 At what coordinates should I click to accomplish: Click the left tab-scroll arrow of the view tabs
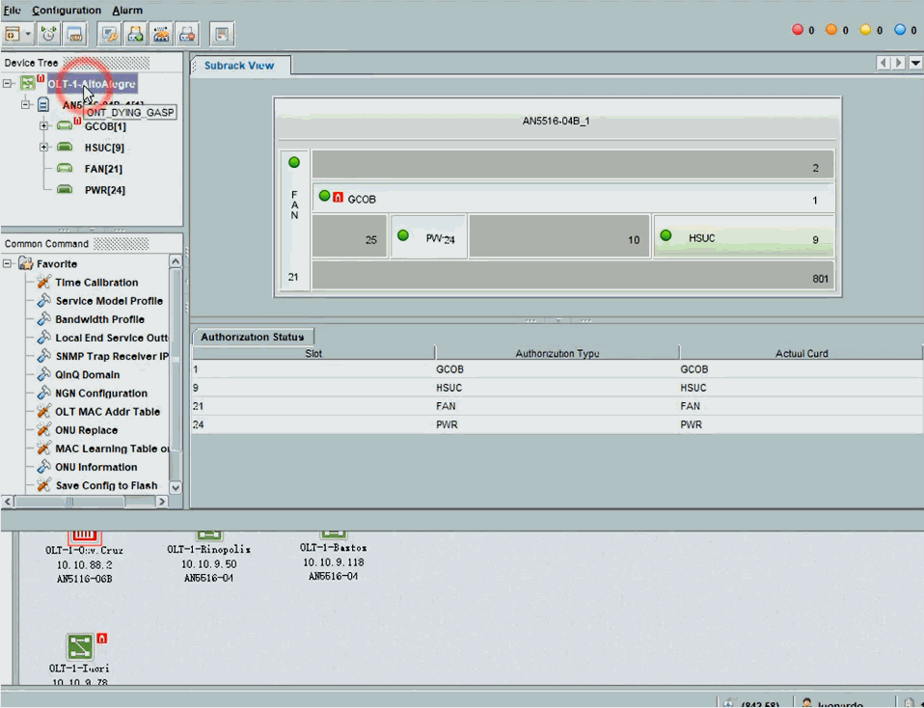[883, 63]
